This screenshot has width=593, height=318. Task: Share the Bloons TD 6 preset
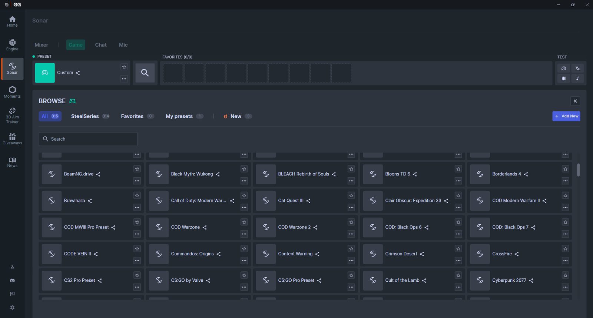(415, 174)
